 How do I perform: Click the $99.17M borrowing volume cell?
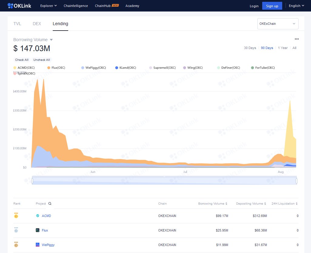(222, 216)
